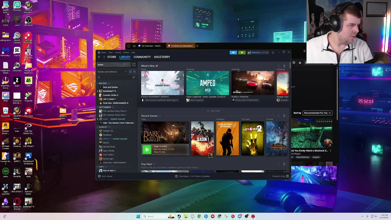Open the Steam menu
Viewport: 391px width, 220px height.
104,52
